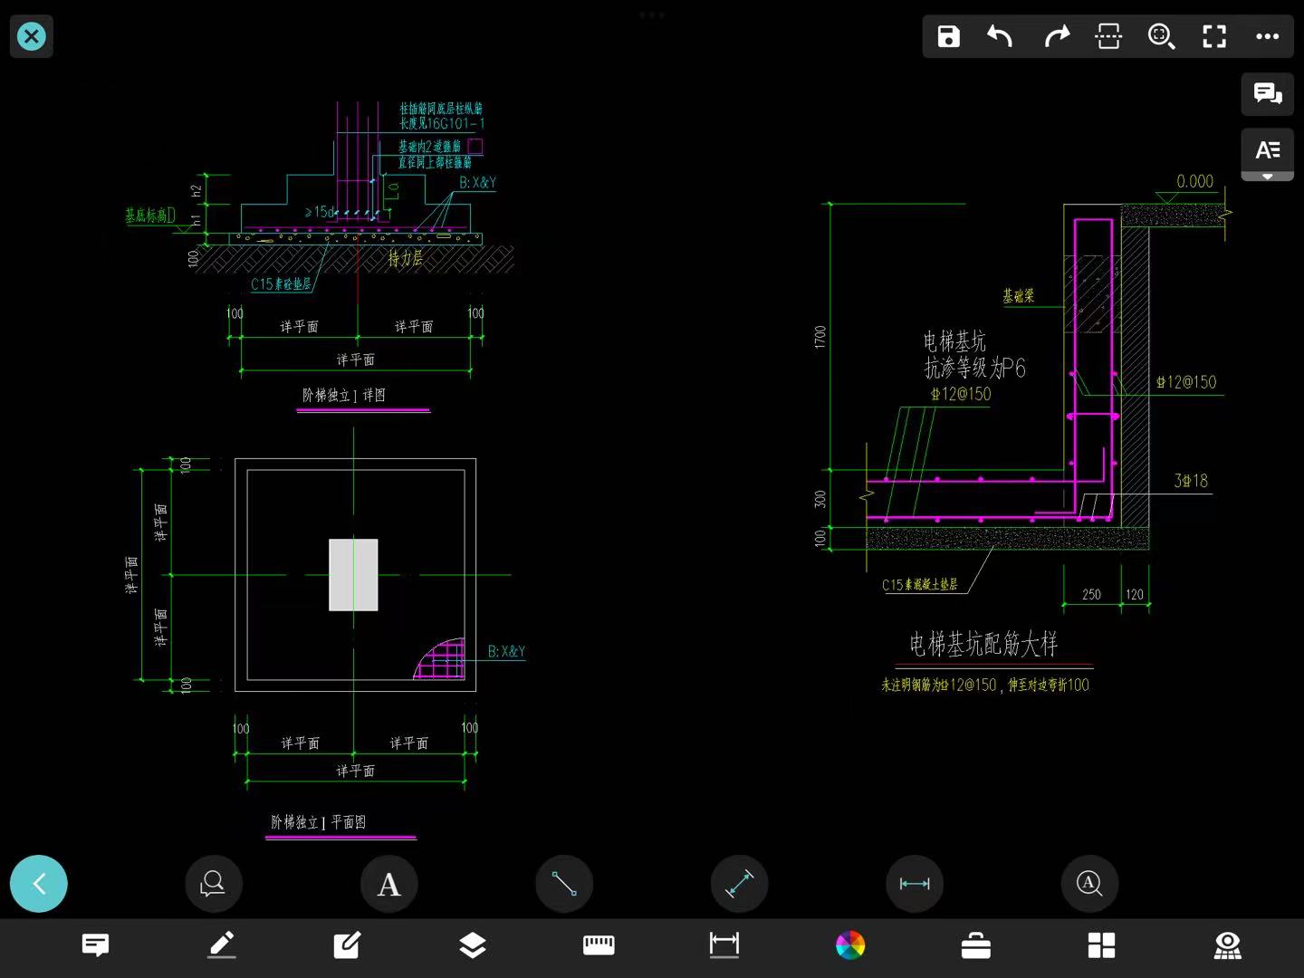
Task: Open the color wheel picker
Action: [x=850, y=945]
